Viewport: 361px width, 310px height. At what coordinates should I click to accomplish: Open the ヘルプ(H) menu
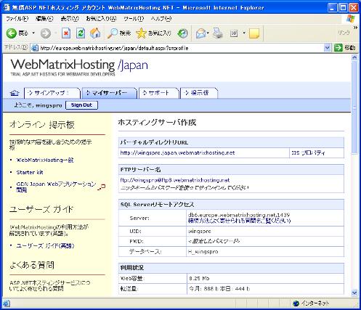[161, 19]
